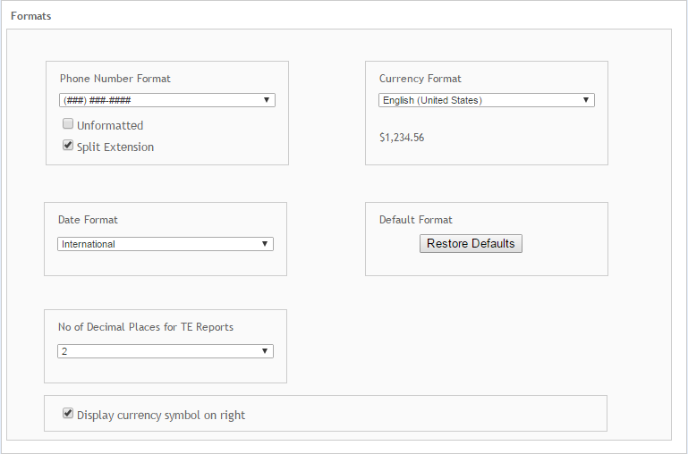This screenshot has width=688, height=454.
Task: Click the arrow beside English (United States)
Action: coord(586,100)
